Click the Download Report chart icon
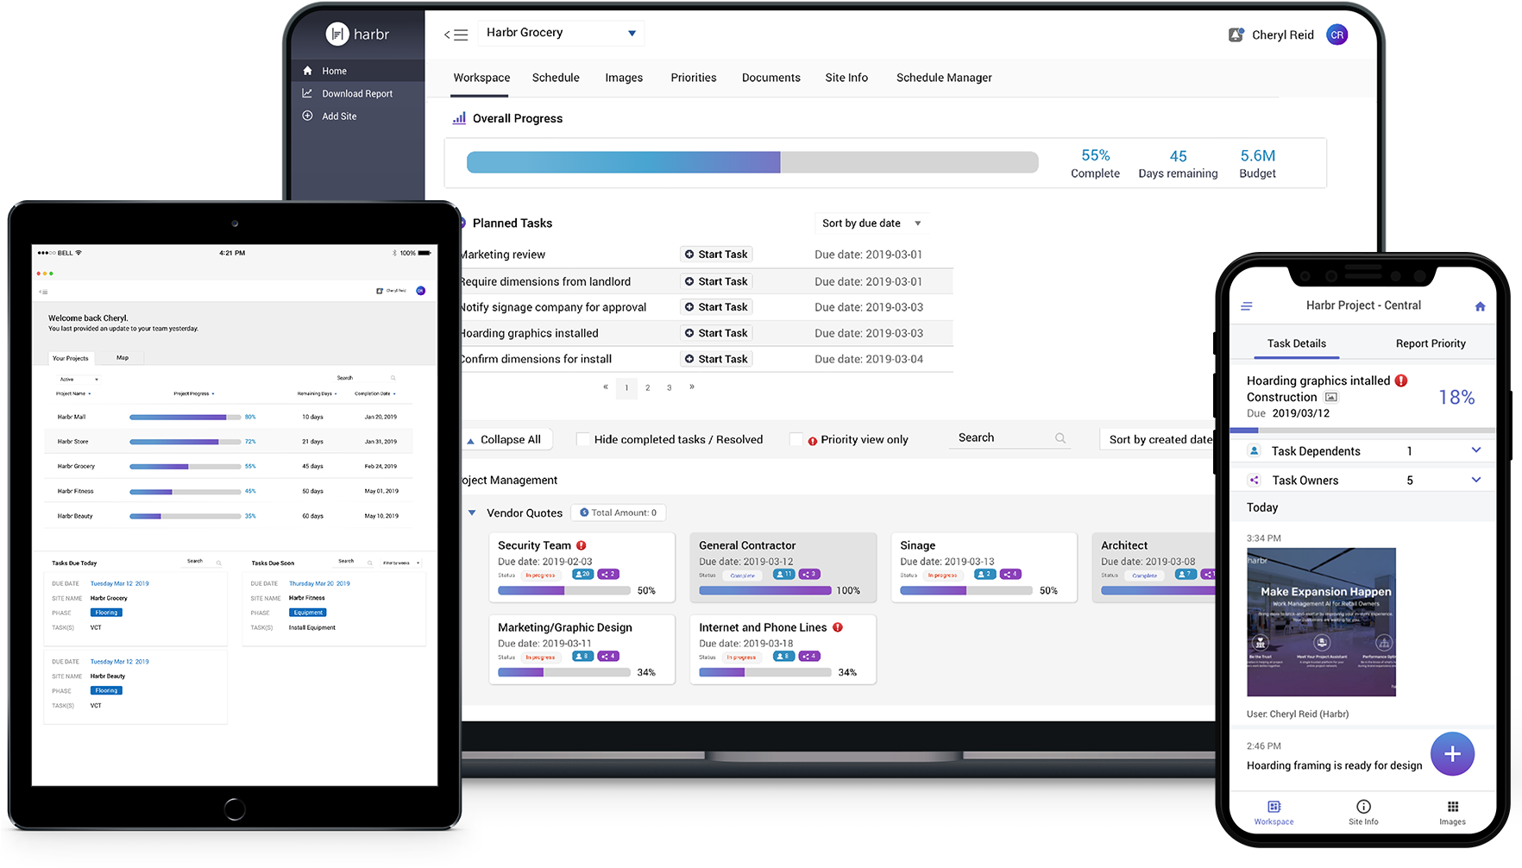The height and width of the screenshot is (868, 1522). [x=307, y=93]
